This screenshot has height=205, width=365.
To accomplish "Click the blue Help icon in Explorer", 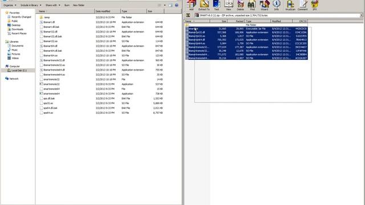I will tap(177, 5).
